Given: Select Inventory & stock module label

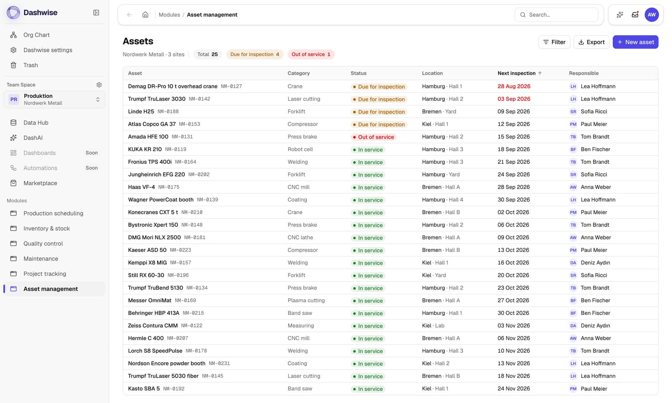Looking at the screenshot, I should (47, 228).
